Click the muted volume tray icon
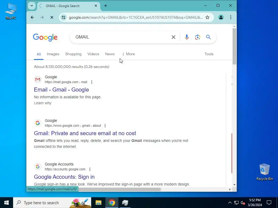Screen dimensions: 278x208 tap(243, 203)
